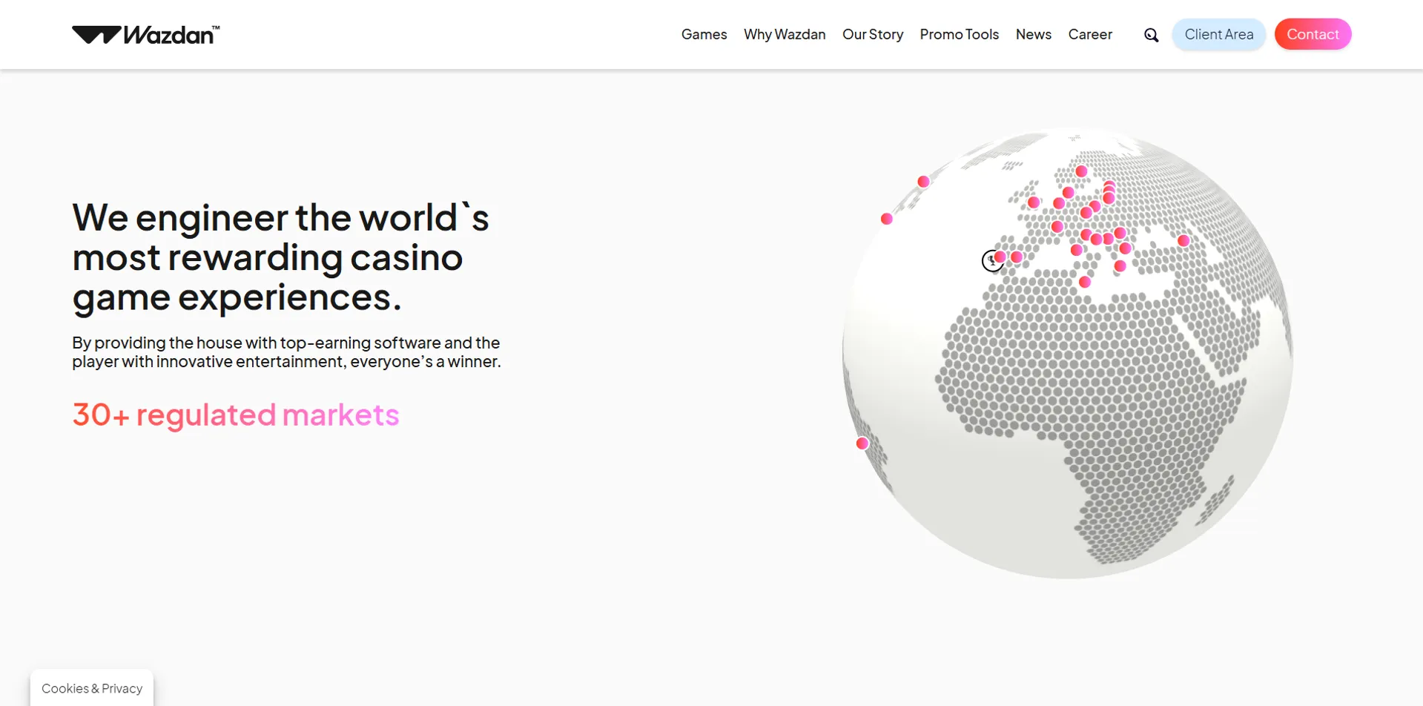Image resolution: width=1423 pixels, height=706 pixels.
Task: Navigate to the News section
Action: point(1033,35)
